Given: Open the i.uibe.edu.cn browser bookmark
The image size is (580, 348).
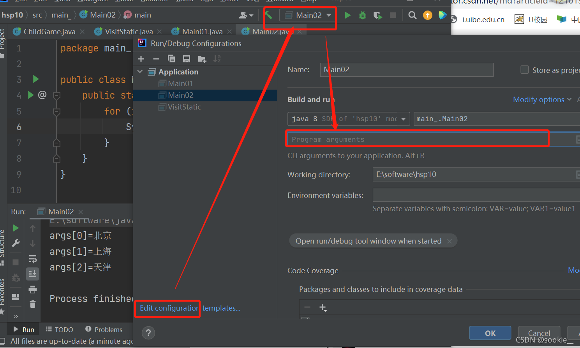Looking at the screenshot, I should [478, 19].
